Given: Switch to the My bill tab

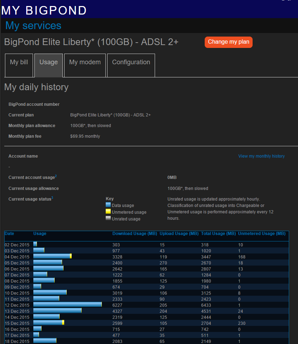Looking at the screenshot, I should coord(19,62).
